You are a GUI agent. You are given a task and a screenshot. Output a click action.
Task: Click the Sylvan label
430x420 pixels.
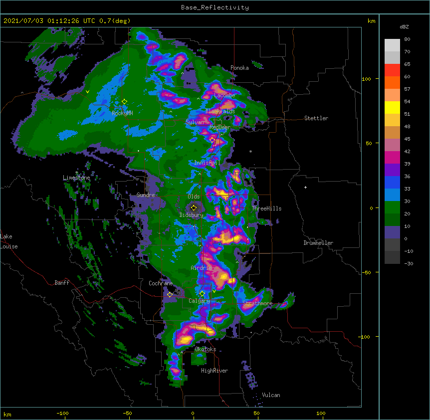pos(195,122)
